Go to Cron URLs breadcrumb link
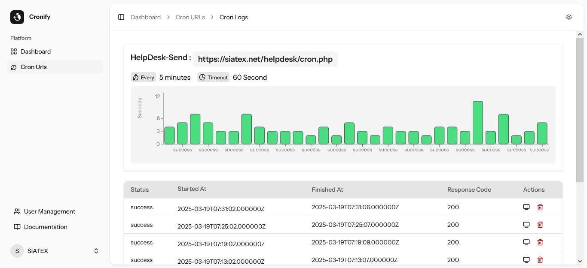 (x=190, y=17)
